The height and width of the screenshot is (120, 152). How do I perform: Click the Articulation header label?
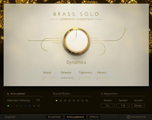pos(18,93)
